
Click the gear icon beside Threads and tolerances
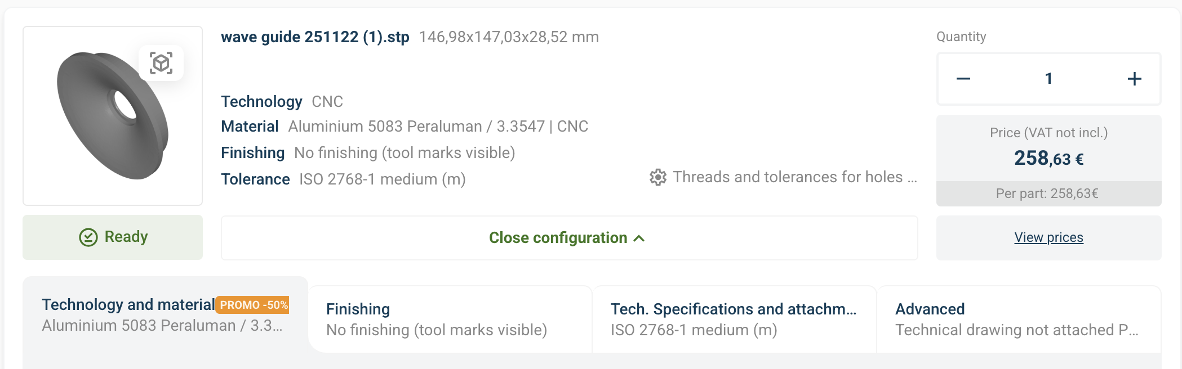click(657, 177)
